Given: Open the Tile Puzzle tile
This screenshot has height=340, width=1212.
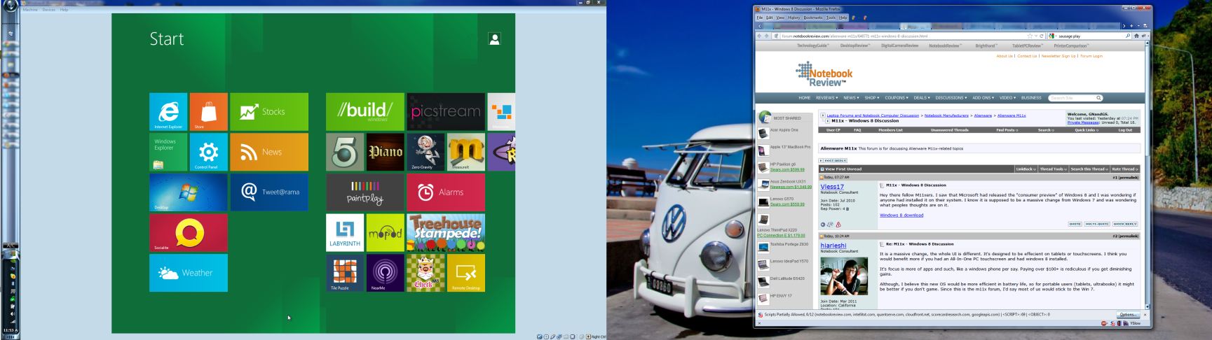Looking at the screenshot, I should click(x=345, y=273).
